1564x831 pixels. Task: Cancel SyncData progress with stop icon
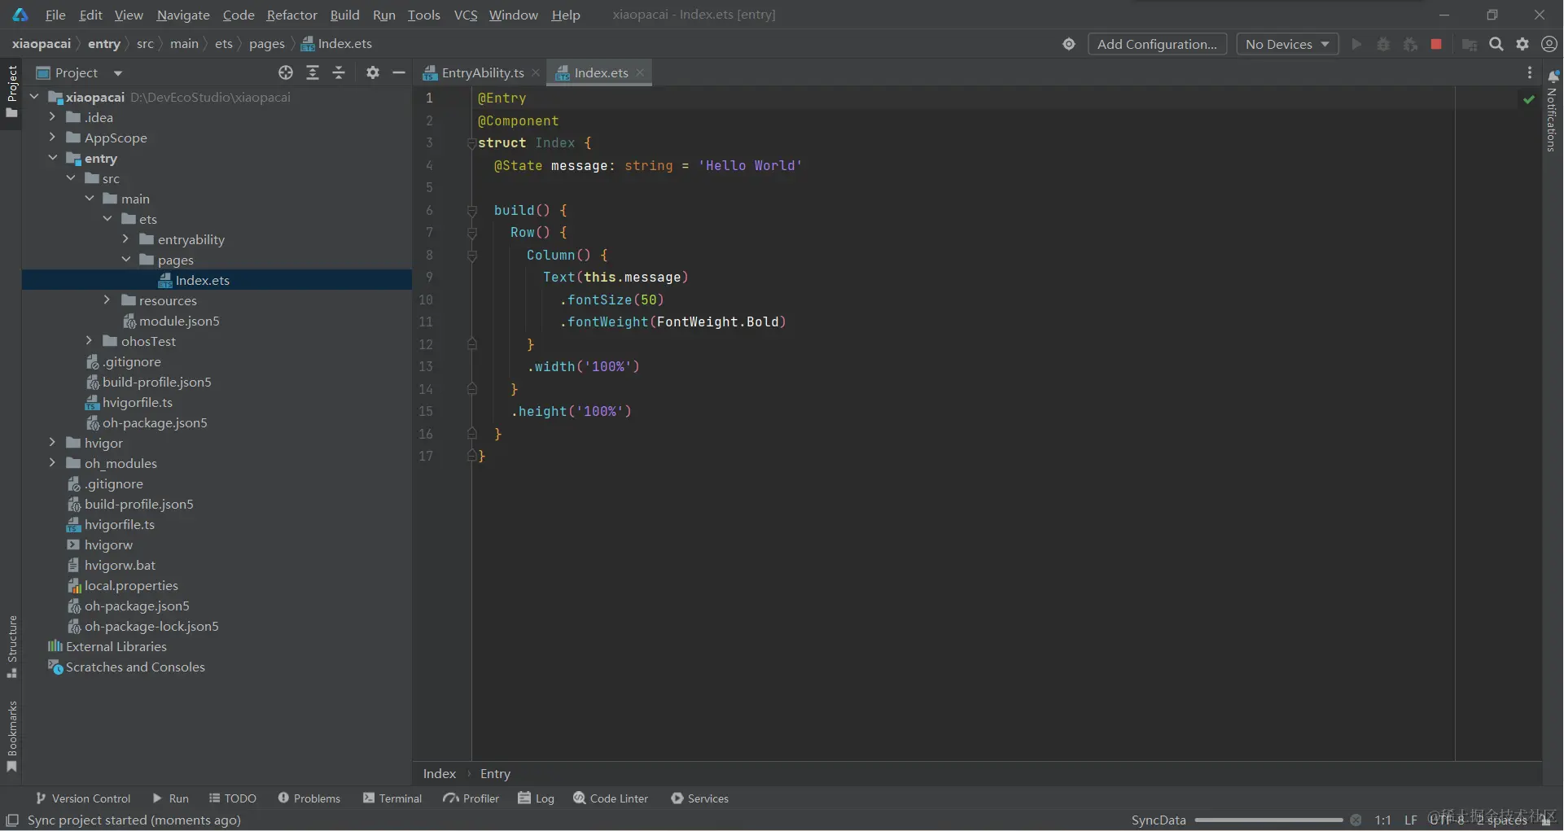(x=1356, y=820)
